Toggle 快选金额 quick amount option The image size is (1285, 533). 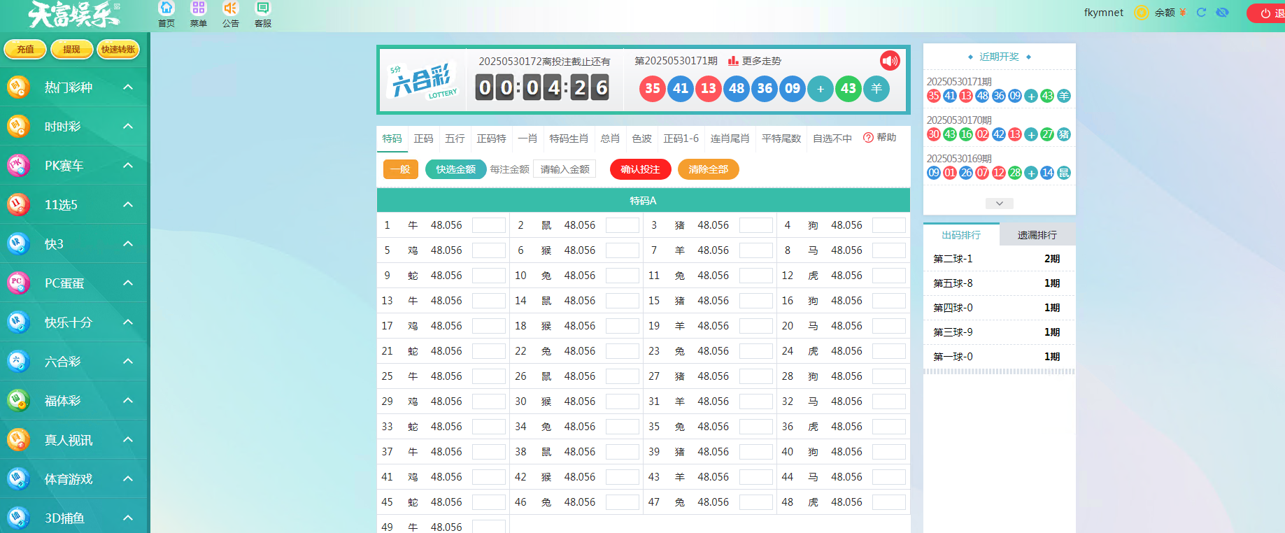click(455, 169)
